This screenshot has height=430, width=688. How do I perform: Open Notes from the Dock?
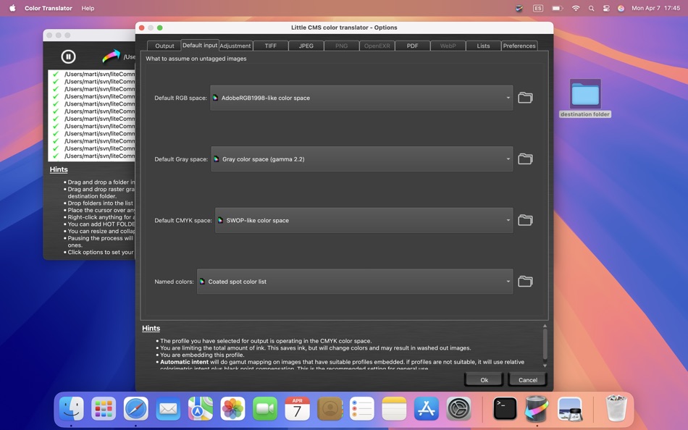[394, 409]
